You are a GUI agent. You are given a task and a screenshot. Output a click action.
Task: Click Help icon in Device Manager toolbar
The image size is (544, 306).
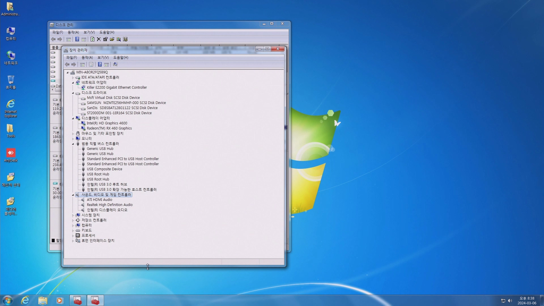click(100, 65)
